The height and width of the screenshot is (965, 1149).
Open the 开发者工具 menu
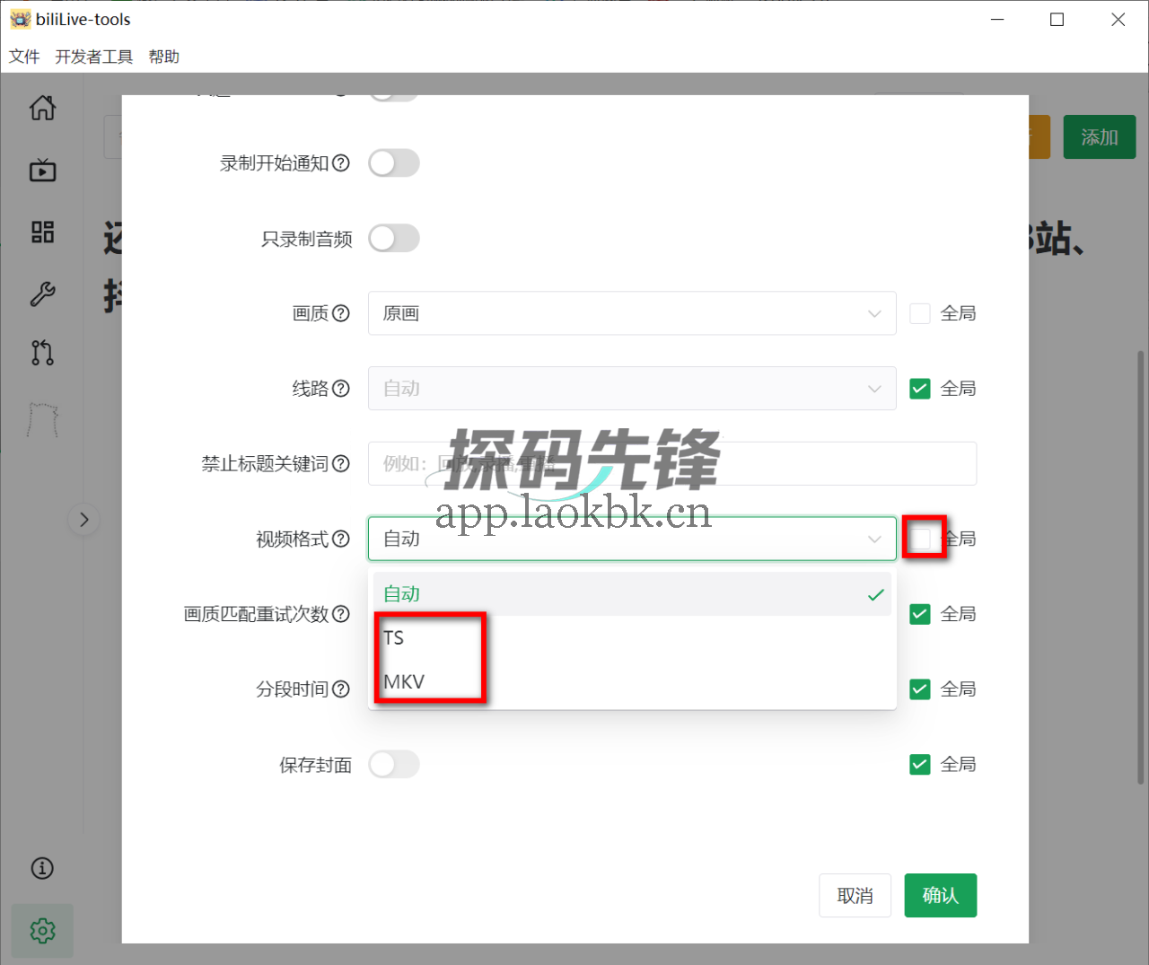(x=94, y=57)
